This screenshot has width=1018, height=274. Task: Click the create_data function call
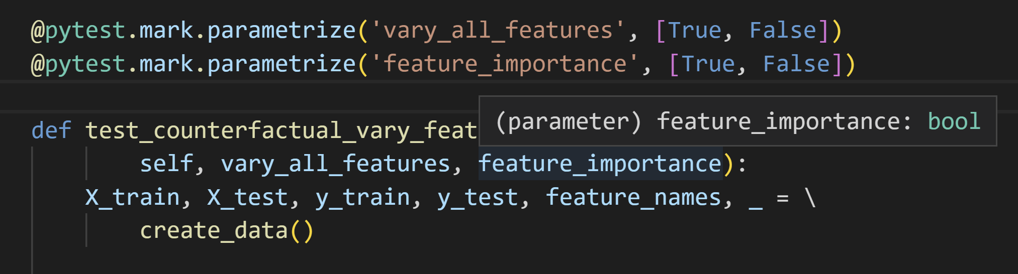click(x=214, y=231)
